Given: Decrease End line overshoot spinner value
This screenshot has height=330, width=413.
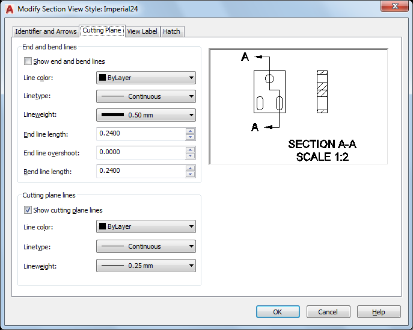Looking at the screenshot, I should [191, 156].
